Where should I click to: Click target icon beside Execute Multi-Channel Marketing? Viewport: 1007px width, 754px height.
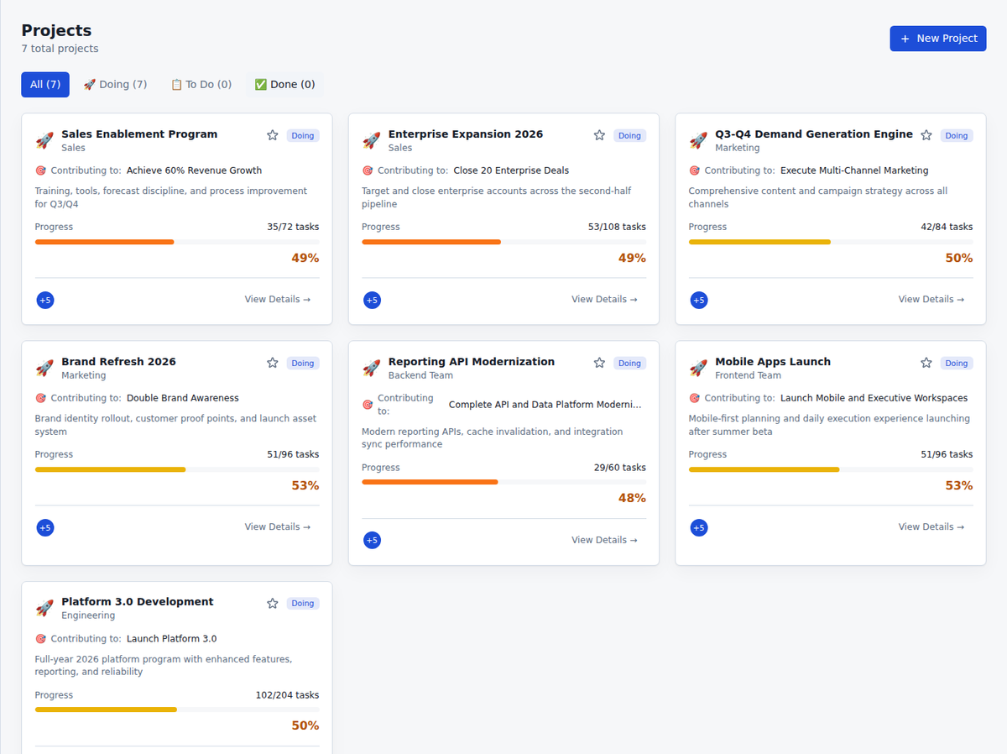tap(694, 170)
